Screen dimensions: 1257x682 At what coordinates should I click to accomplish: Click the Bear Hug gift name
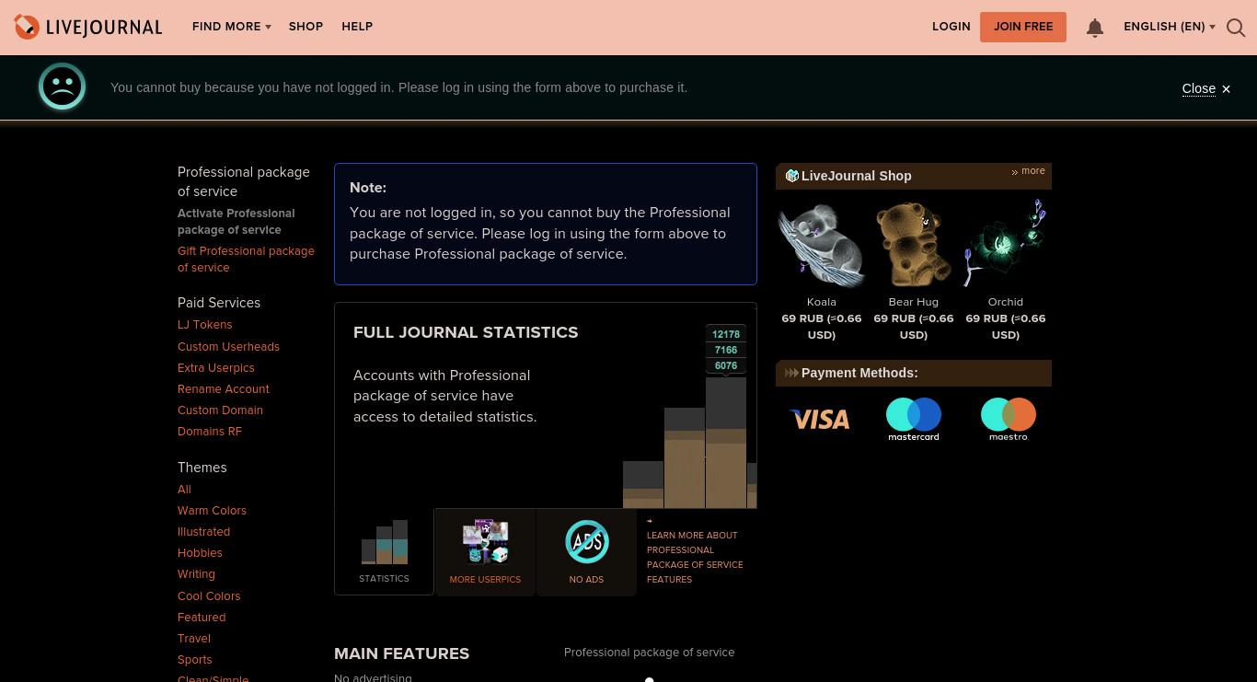click(913, 302)
